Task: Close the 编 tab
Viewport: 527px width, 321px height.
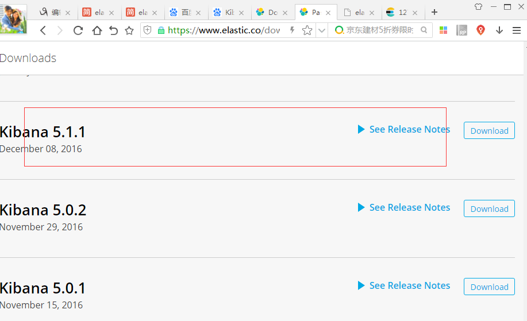Action: [x=68, y=13]
